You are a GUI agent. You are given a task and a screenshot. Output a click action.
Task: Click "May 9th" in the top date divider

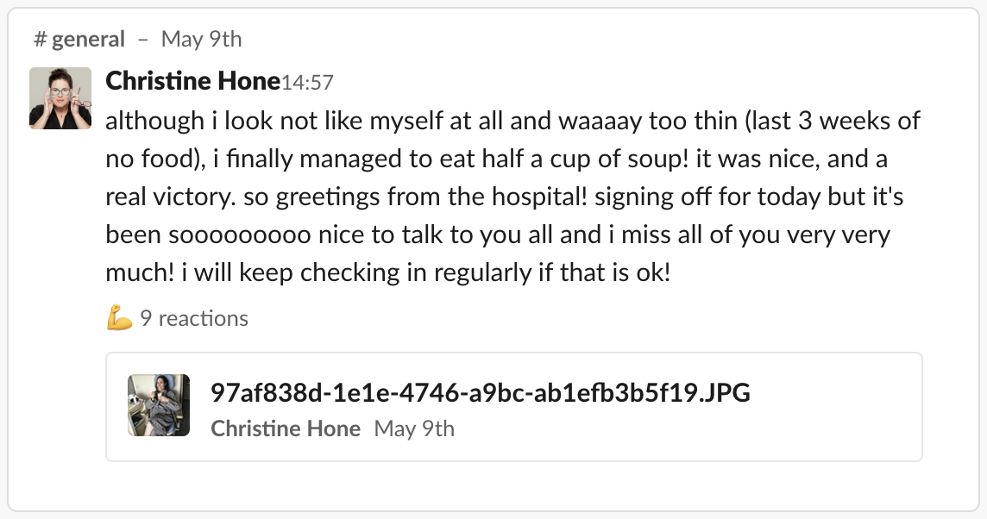pos(201,38)
